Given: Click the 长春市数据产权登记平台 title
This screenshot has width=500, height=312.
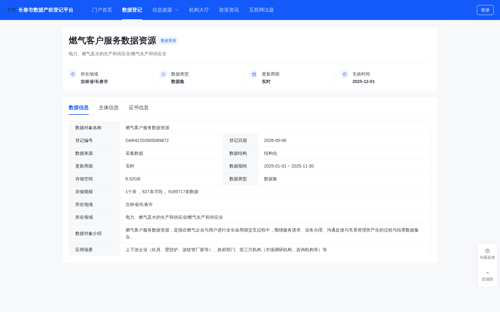Looking at the screenshot, I should click(x=46, y=10).
